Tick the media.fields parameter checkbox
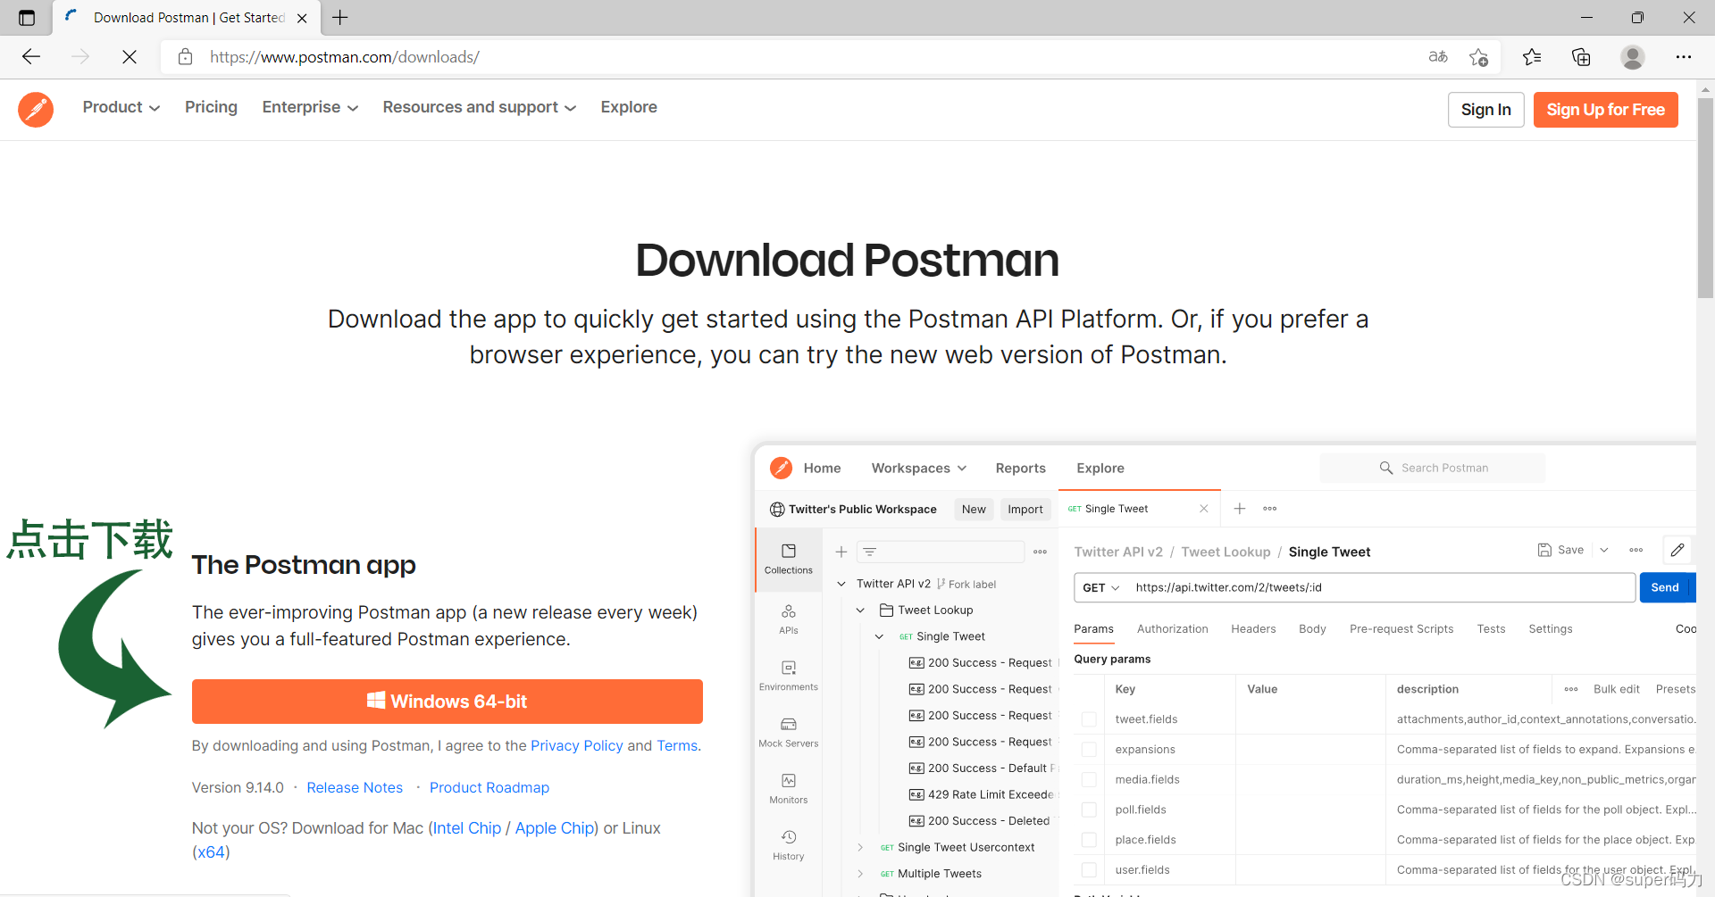 [1089, 780]
